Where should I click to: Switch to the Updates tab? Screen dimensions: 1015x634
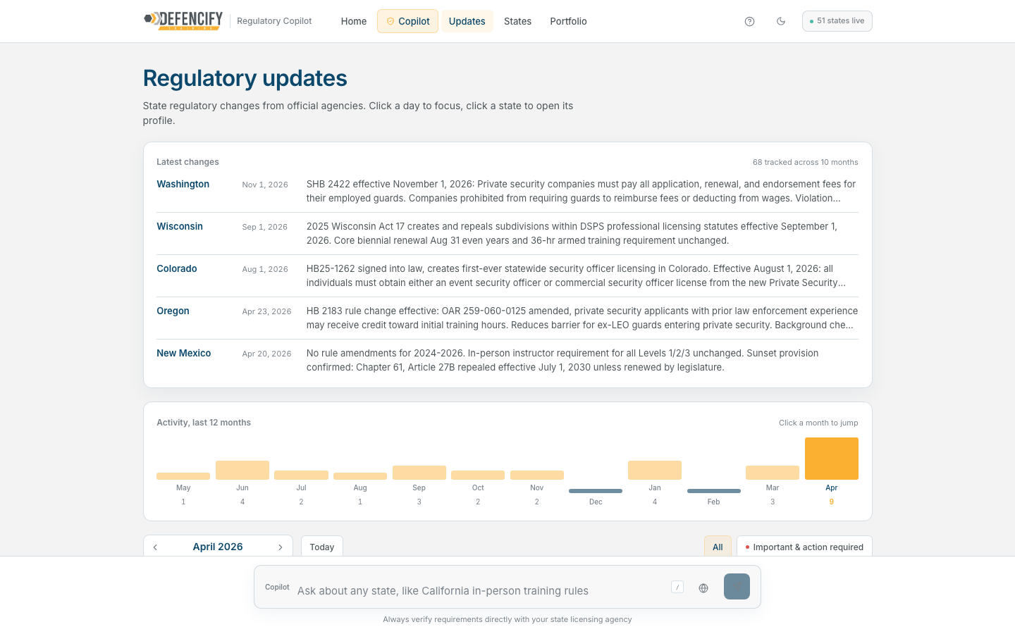(467, 21)
